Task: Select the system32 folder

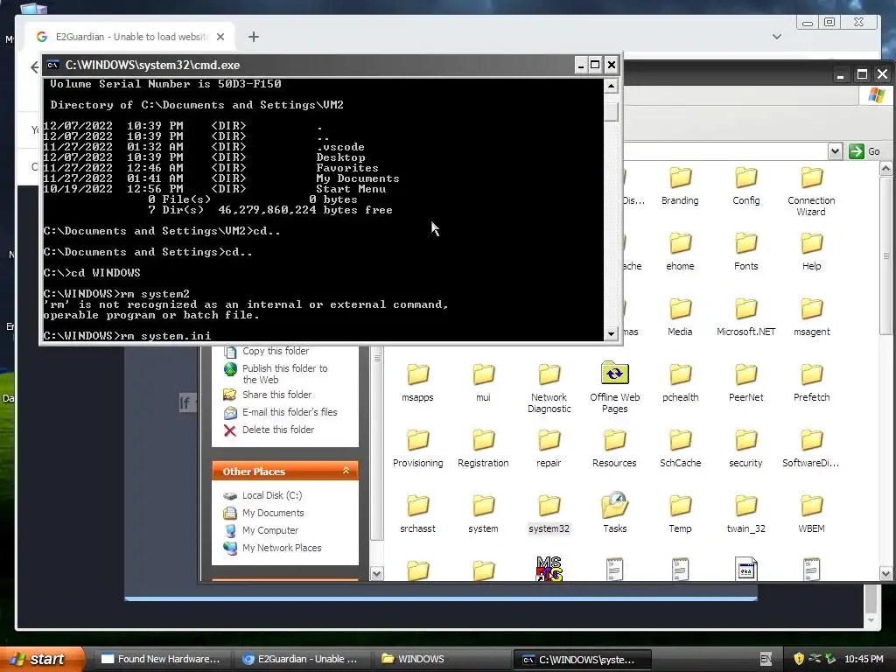Action: click(x=549, y=514)
